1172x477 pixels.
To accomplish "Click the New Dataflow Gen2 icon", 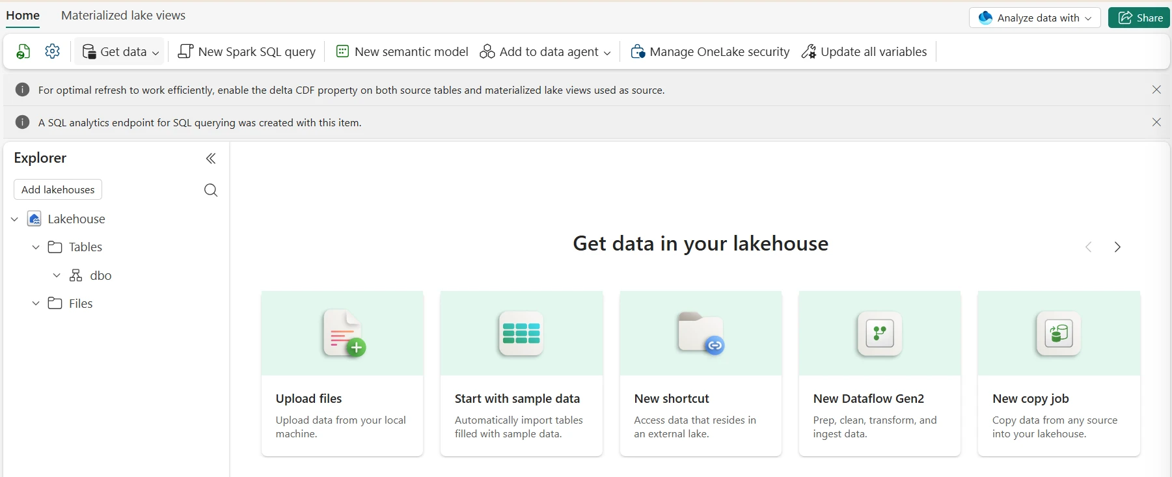I will (x=880, y=333).
